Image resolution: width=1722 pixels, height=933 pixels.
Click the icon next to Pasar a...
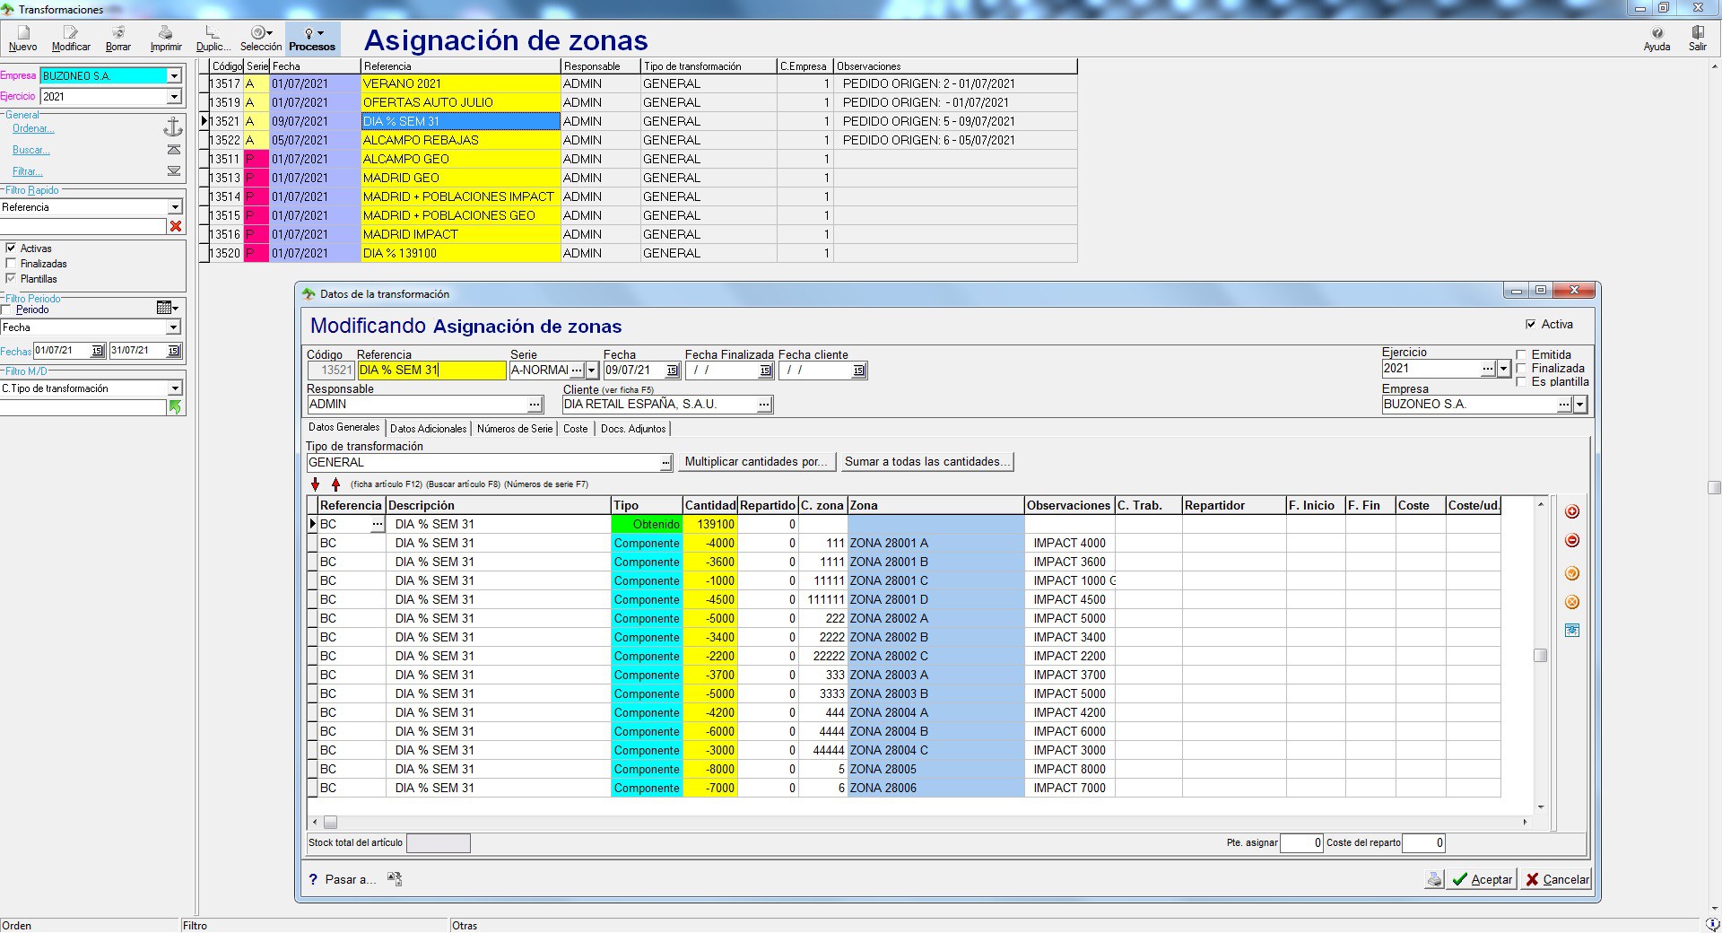point(395,879)
